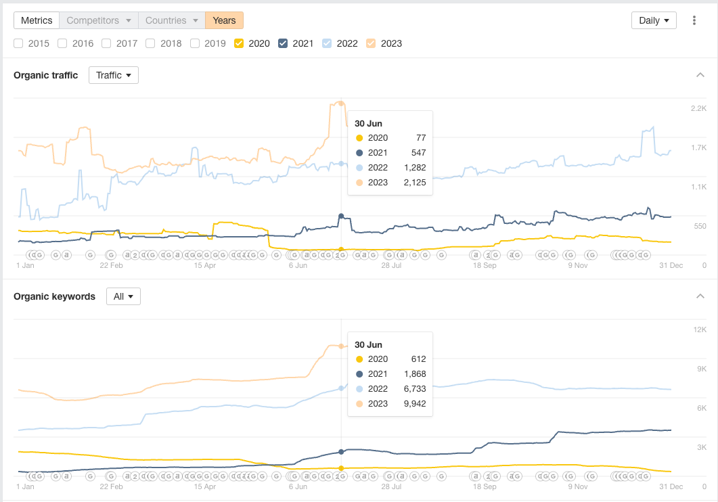Click the 'a' marker above 18 Sep in Organic keywords chart

[476, 476]
